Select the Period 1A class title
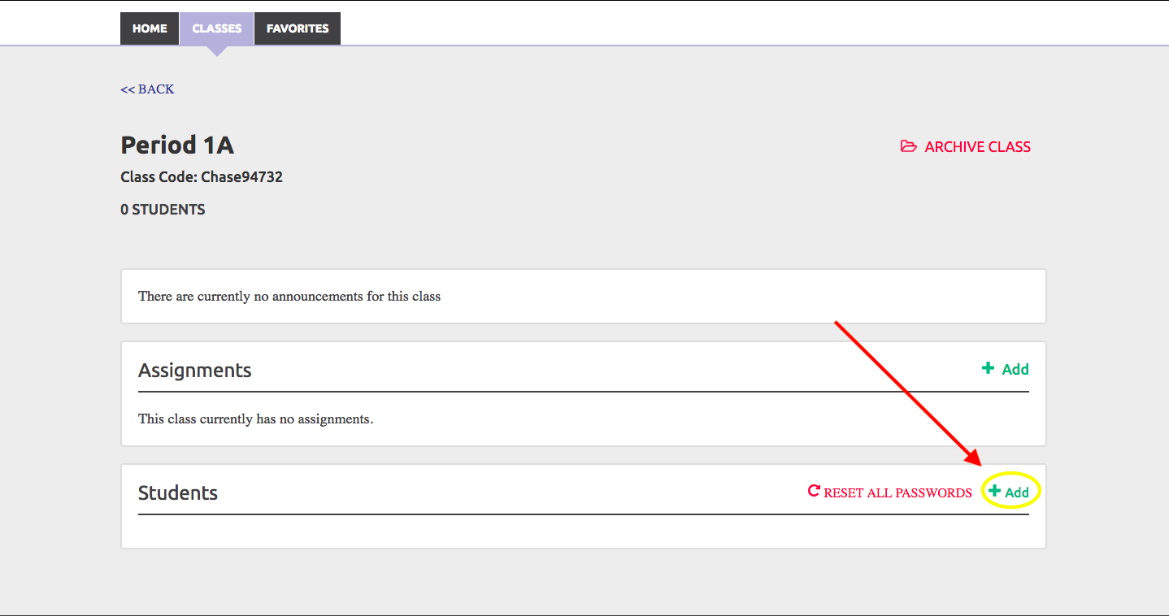The height and width of the screenshot is (616, 1169). pyautogui.click(x=177, y=145)
